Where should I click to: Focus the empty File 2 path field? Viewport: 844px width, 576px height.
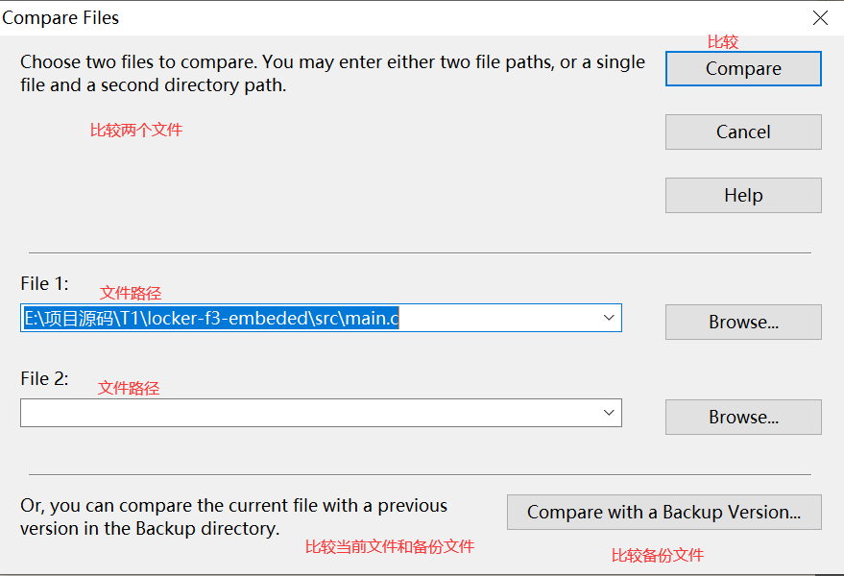[x=307, y=413]
